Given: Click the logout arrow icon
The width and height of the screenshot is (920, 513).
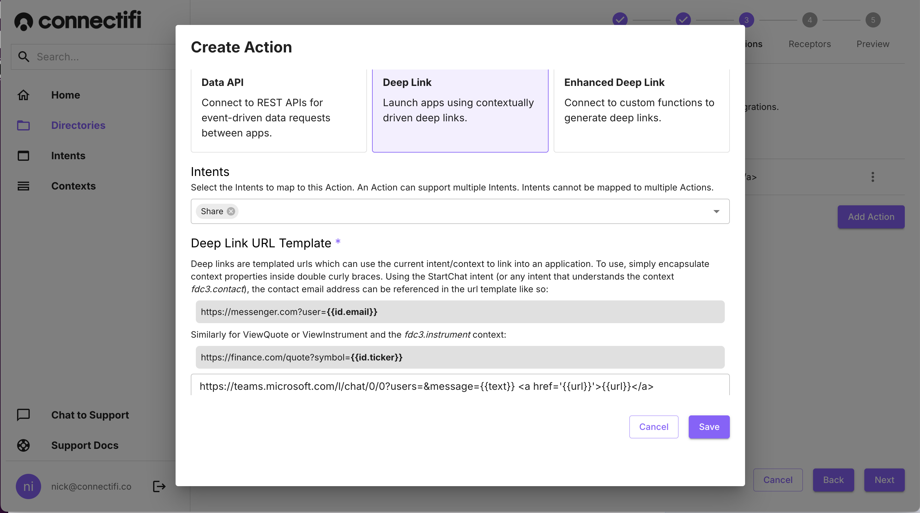Looking at the screenshot, I should pos(159,486).
